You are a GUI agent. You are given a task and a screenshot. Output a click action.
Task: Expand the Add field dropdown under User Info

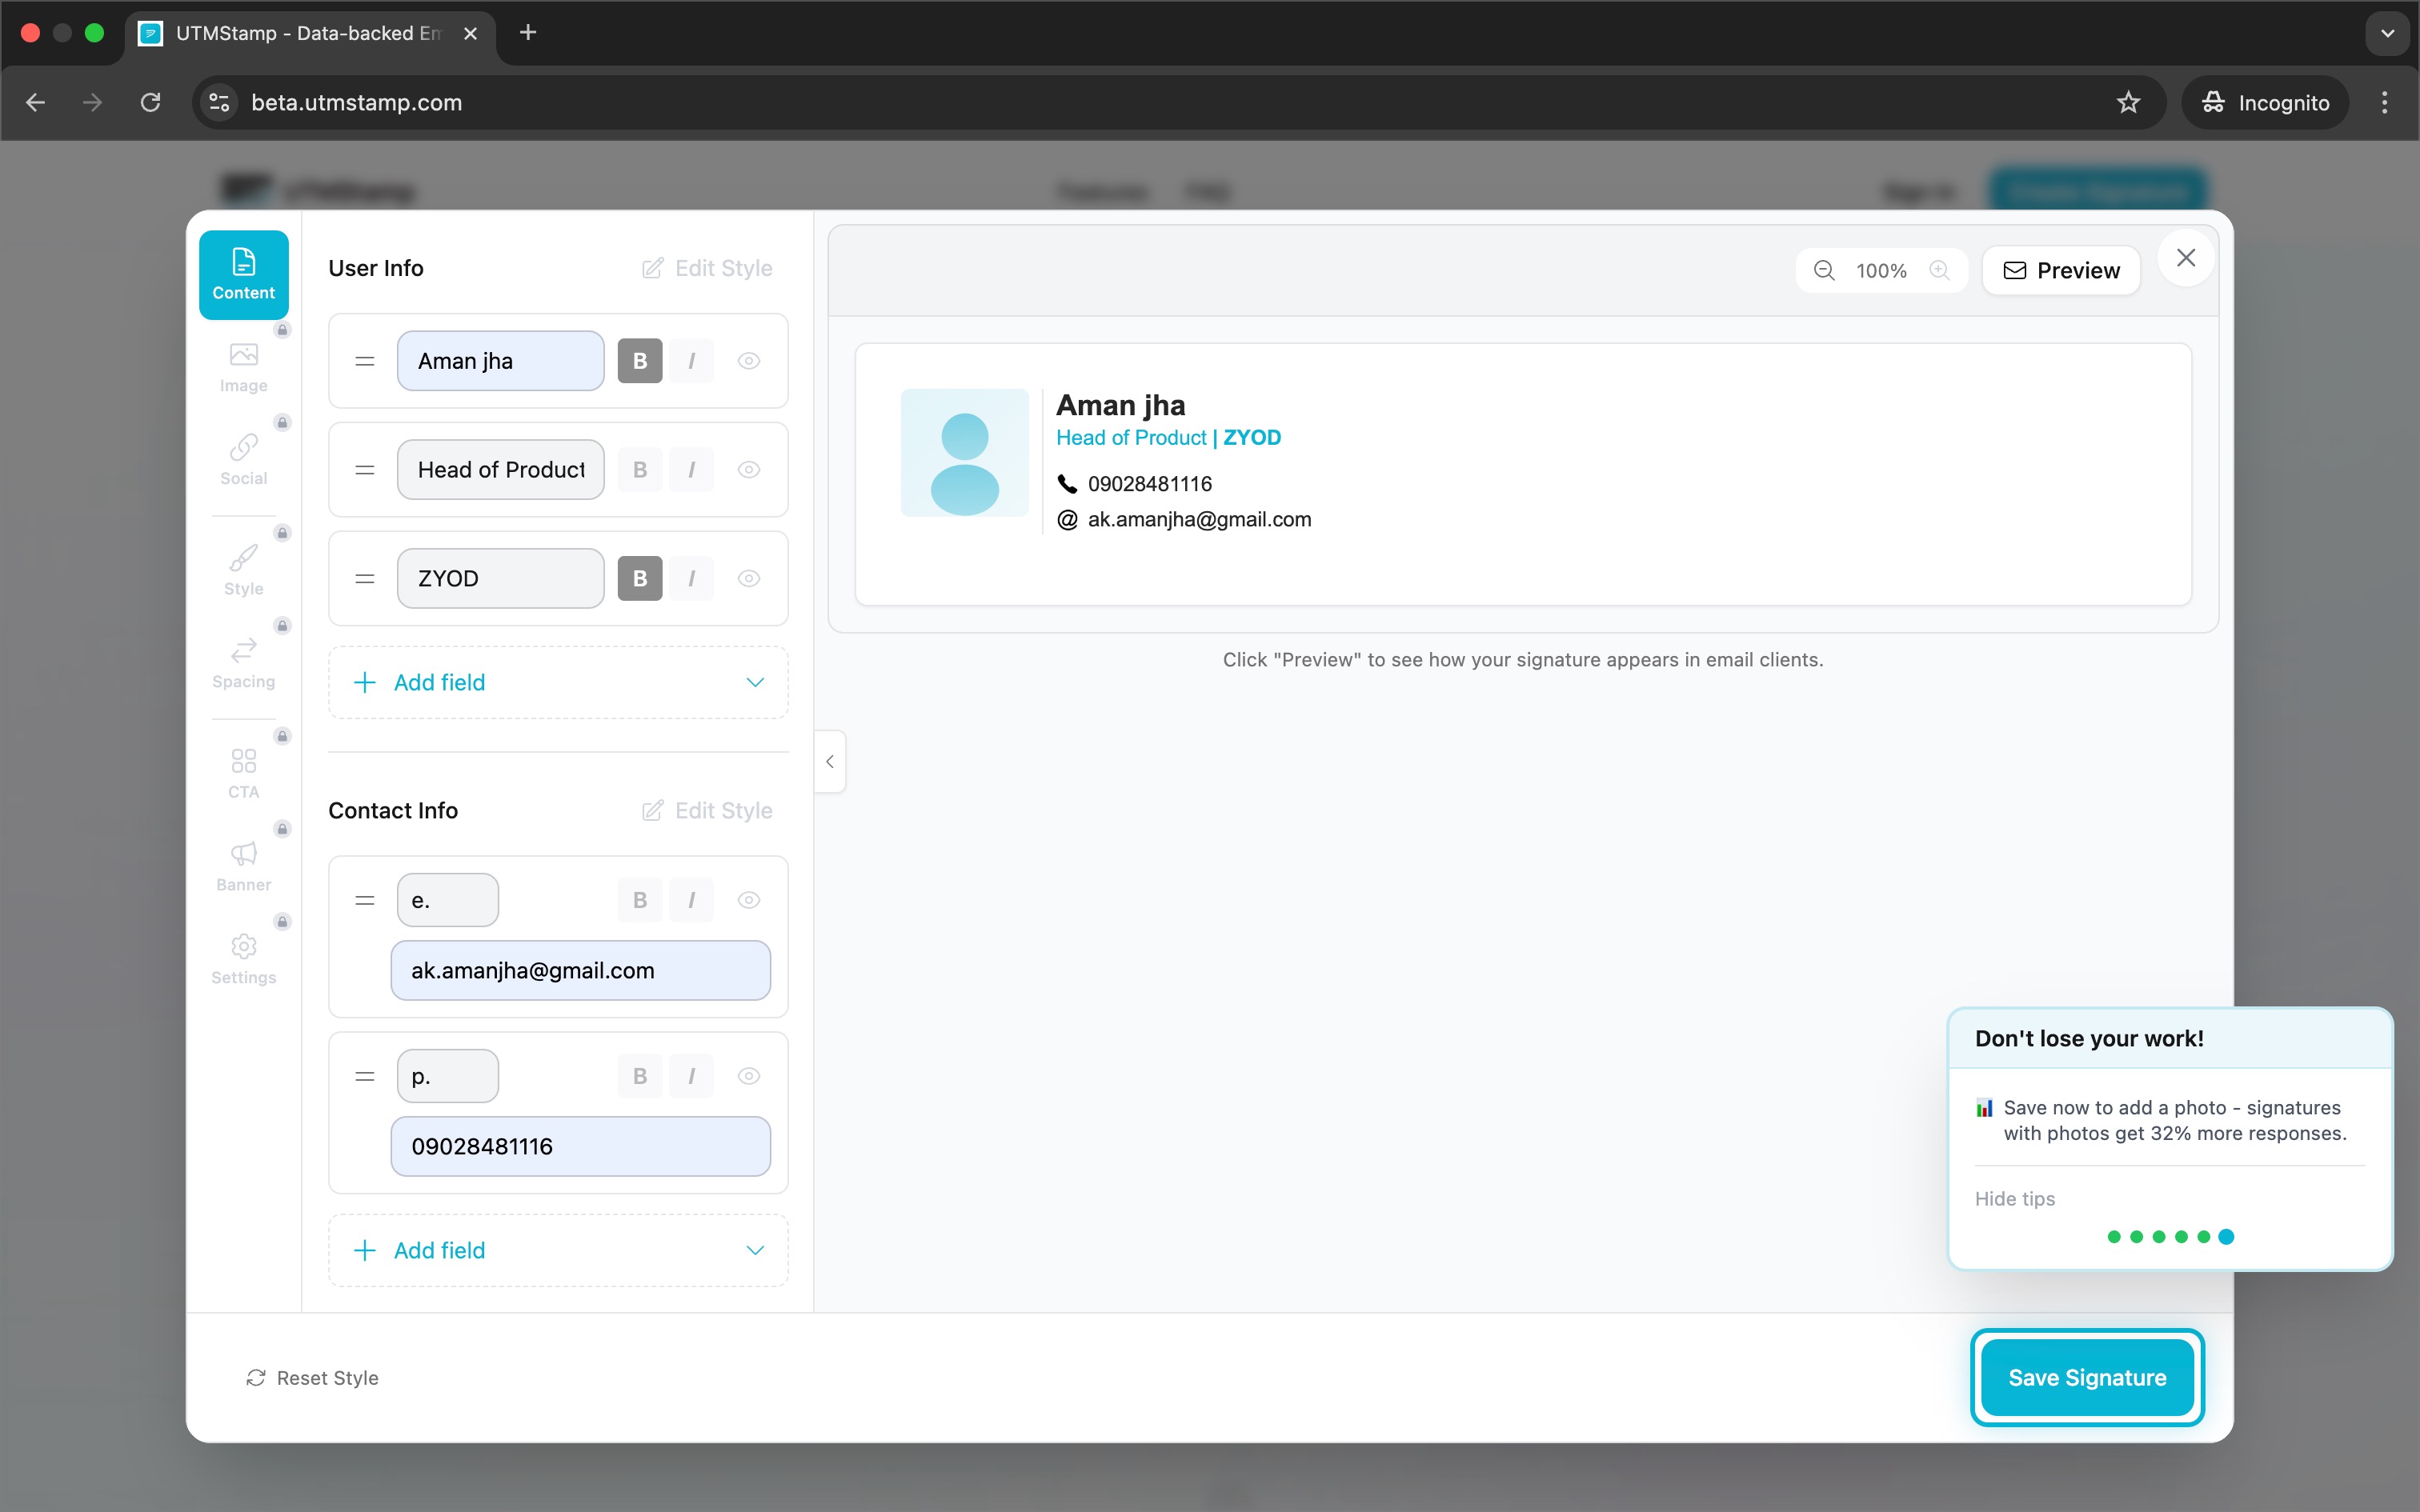(x=755, y=682)
